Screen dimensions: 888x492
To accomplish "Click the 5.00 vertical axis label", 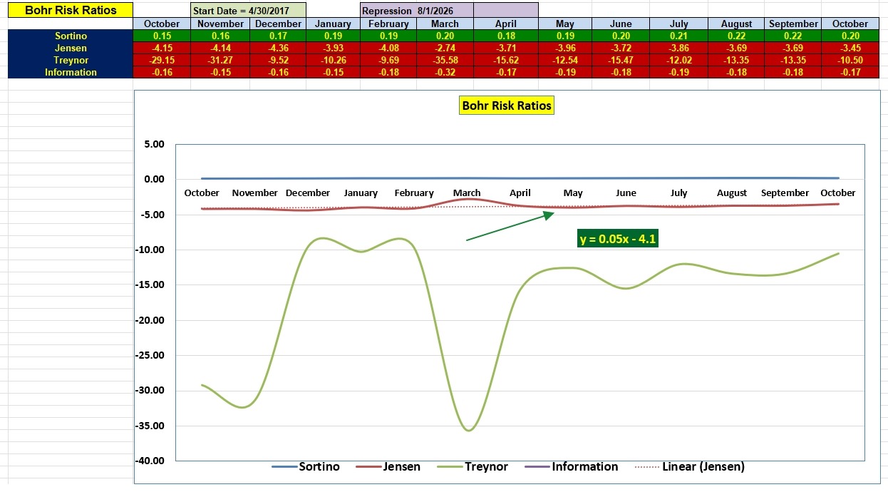I will tap(155, 144).
